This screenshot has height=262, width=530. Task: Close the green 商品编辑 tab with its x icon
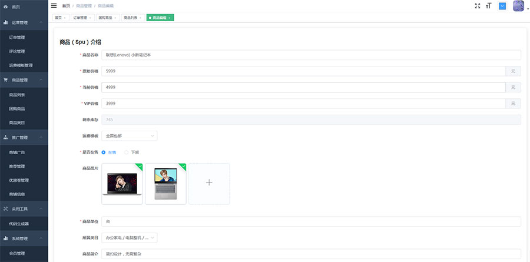(170, 18)
